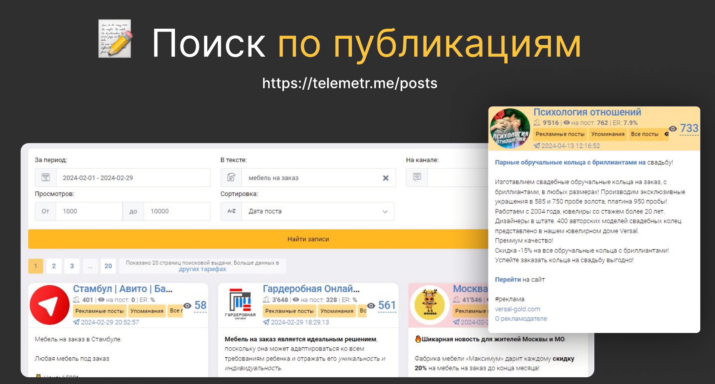Click the edit icon beside text search field
This screenshot has height=384, width=715.
click(x=231, y=177)
